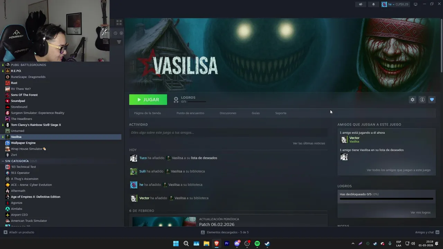Click the OBS icon in the taskbar
The height and width of the screenshot is (249, 443).
[x=247, y=243]
